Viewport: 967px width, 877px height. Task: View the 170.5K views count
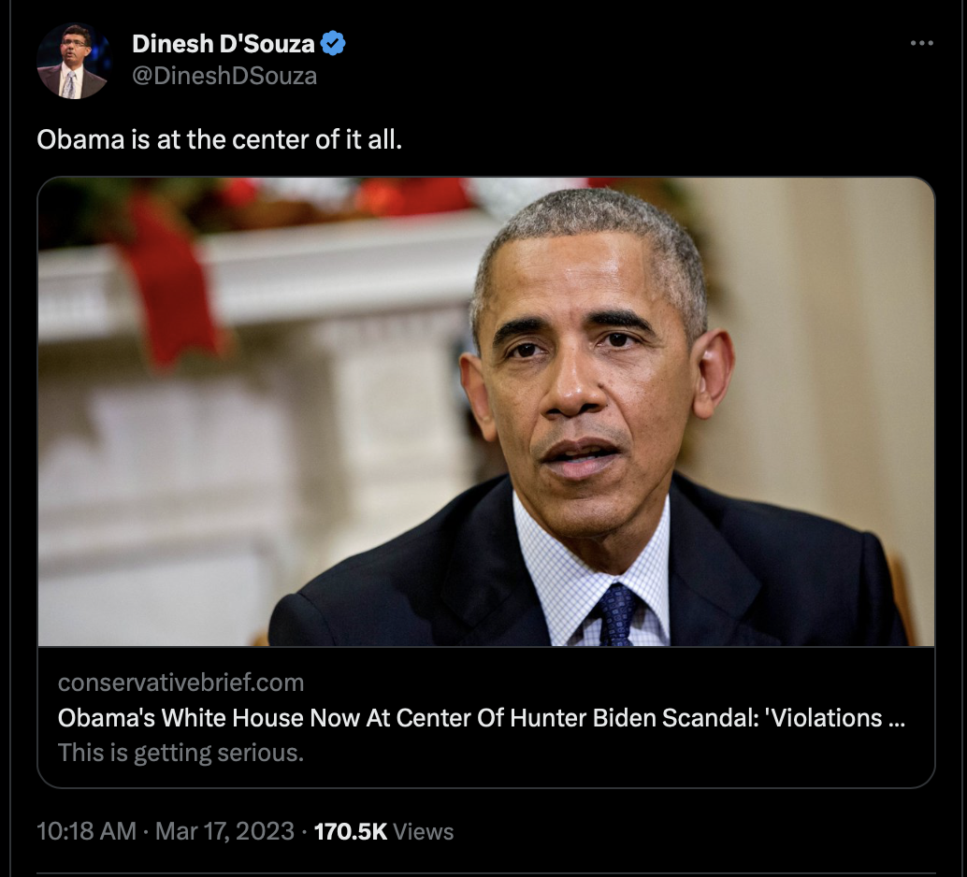(x=351, y=831)
